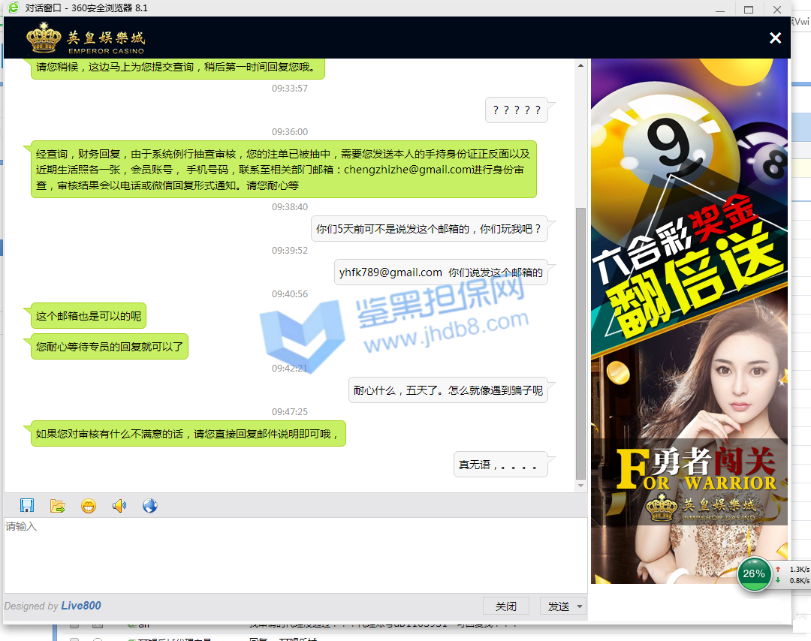Click the globe icon in chat toolbar
The height and width of the screenshot is (641, 811).
[x=149, y=506]
